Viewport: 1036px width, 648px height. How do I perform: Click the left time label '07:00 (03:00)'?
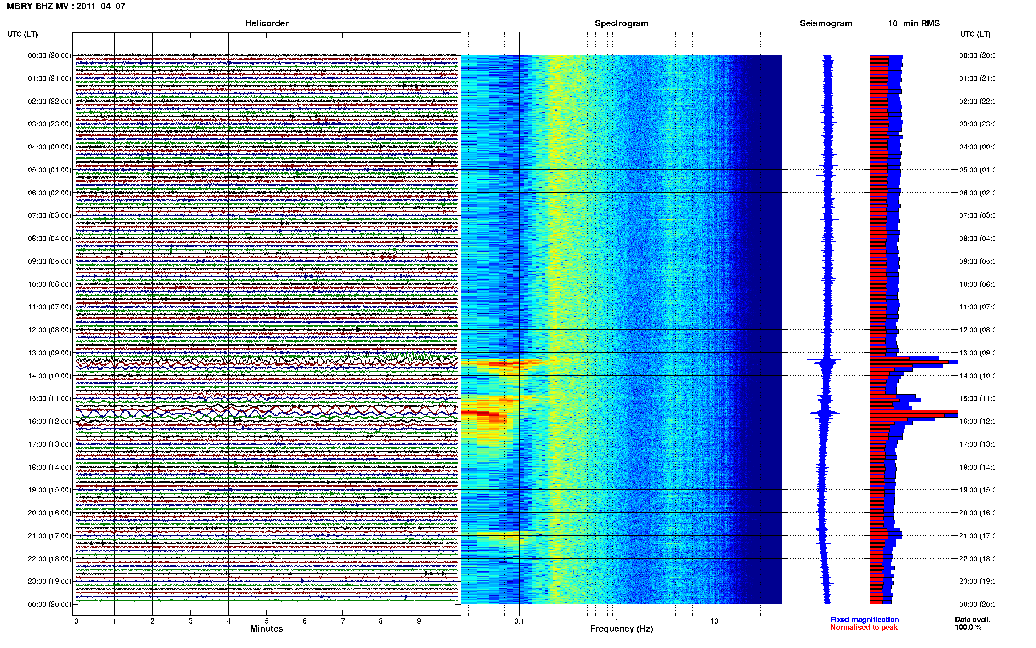(50, 215)
